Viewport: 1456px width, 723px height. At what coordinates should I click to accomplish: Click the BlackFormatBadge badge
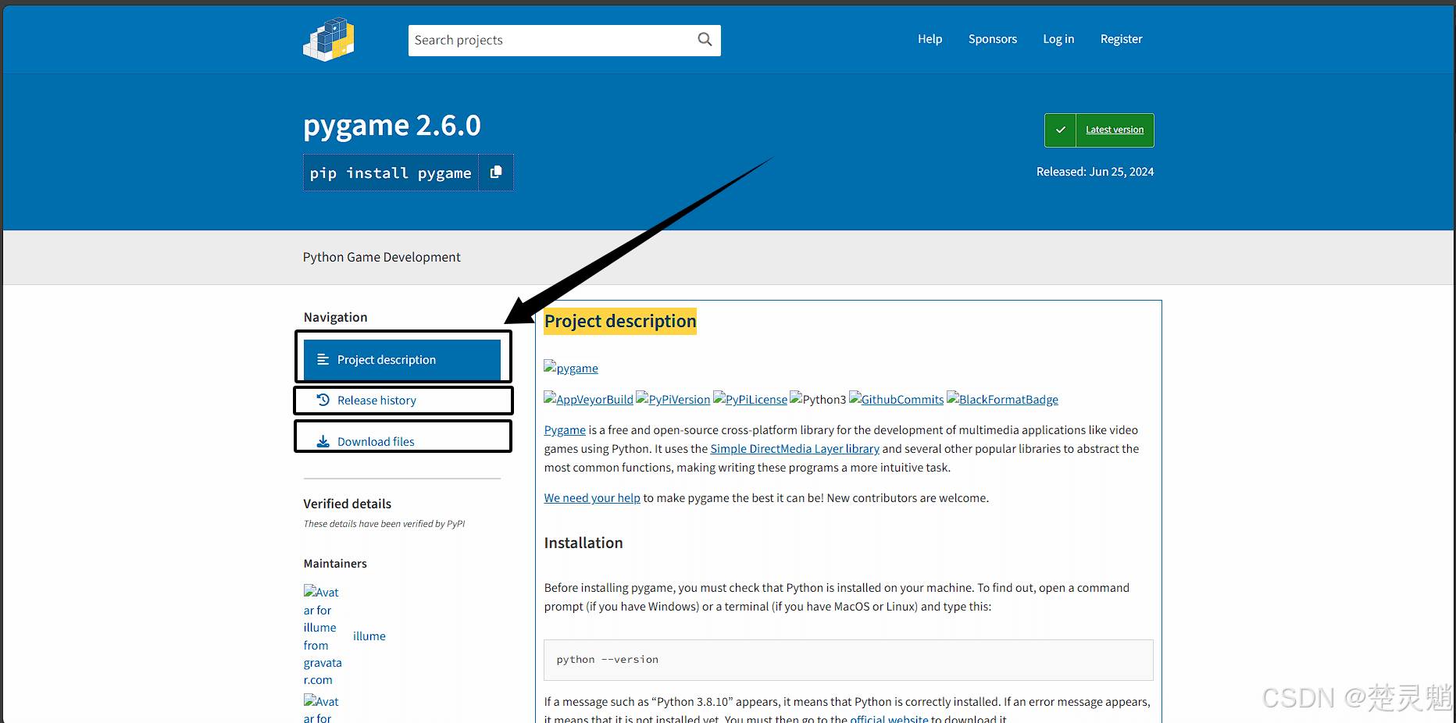pyautogui.click(x=1003, y=399)
